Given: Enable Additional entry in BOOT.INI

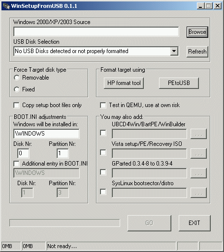Looking at the screenshot, I should (x=16, y=164).
